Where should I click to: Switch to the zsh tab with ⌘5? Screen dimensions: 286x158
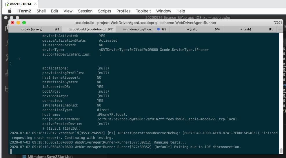tap(250, 29)
